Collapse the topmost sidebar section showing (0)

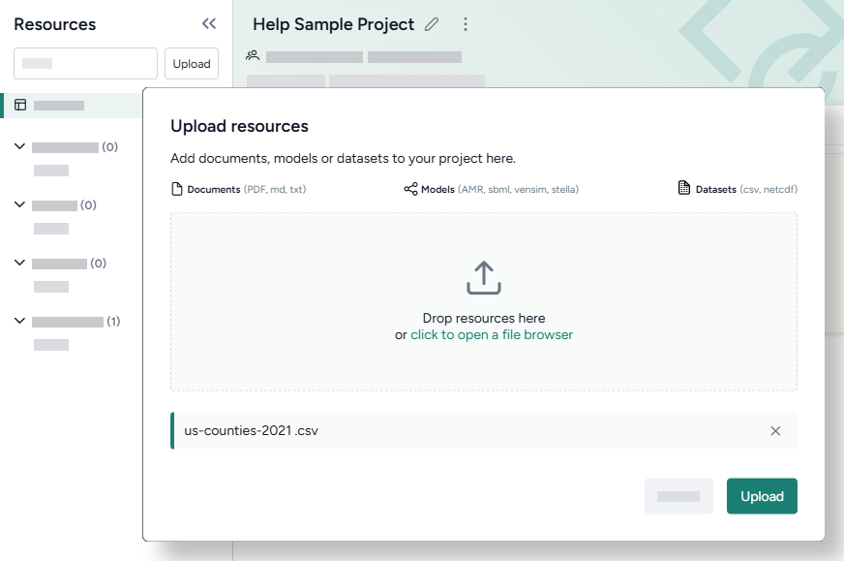[19, 147]
